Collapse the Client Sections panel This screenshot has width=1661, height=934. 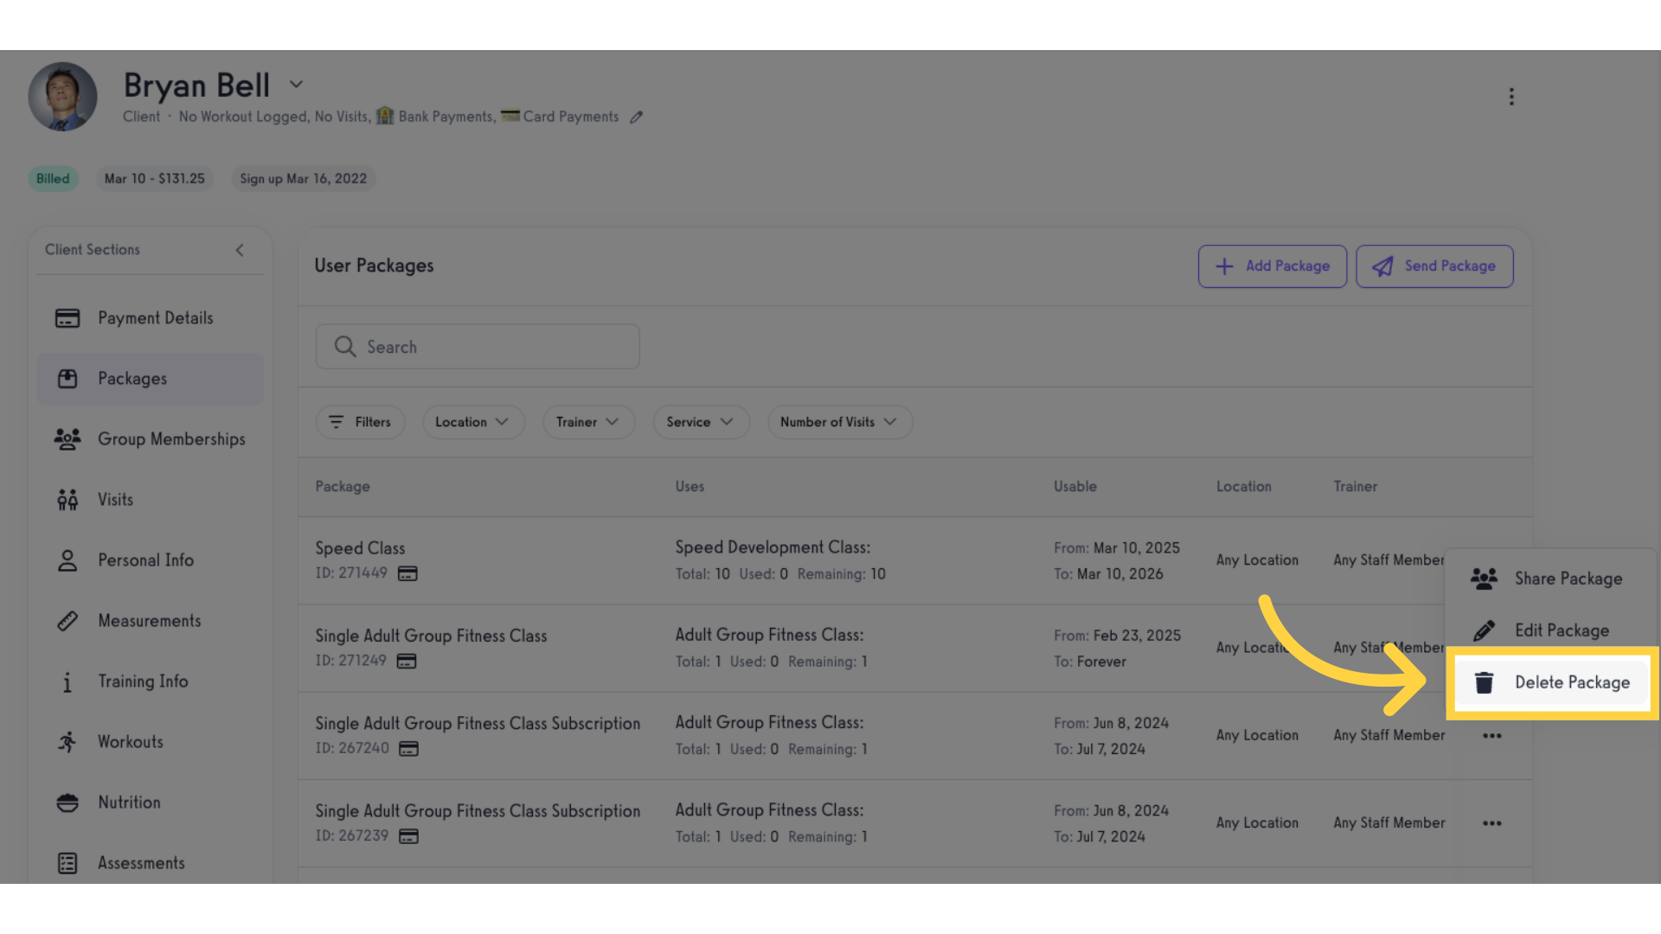[240, 250]
